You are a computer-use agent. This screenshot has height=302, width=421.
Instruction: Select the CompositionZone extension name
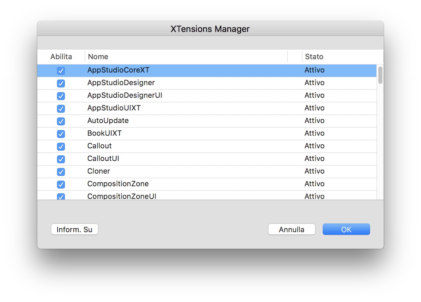tap(118, 184)
